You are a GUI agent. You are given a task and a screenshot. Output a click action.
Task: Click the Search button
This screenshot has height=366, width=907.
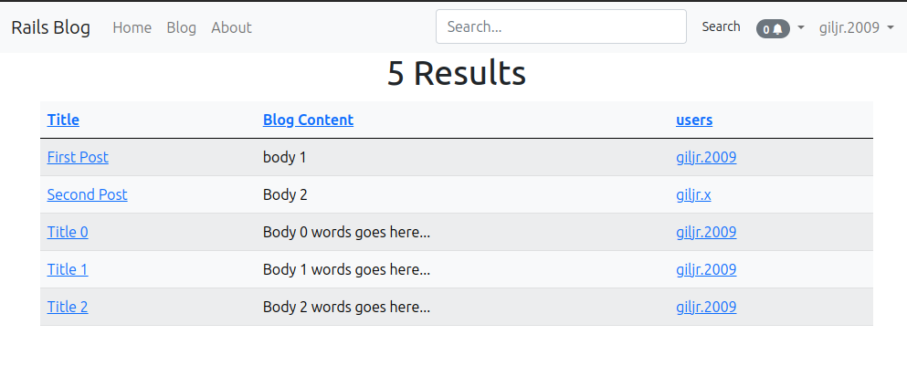(x=721, y=26)
